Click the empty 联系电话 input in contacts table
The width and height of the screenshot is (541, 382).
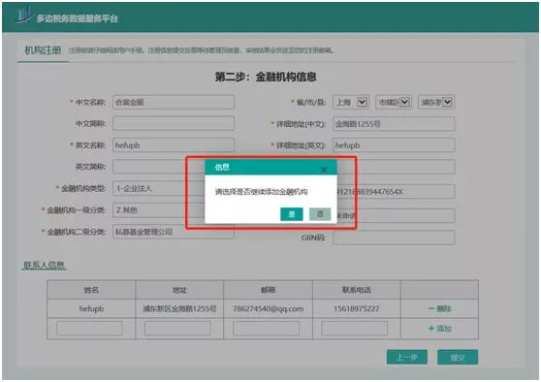pos(354,328)
